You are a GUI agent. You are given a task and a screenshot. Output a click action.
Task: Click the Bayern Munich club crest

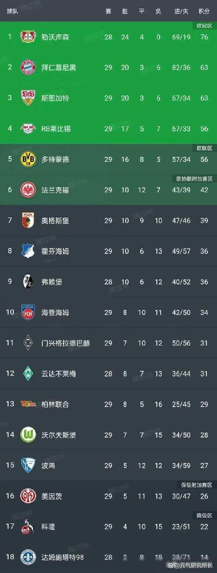[x=28, y=67]
